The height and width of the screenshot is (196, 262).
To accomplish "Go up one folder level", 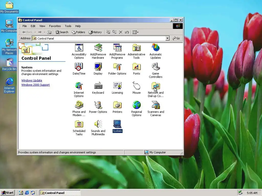I will tap(49, 32).
